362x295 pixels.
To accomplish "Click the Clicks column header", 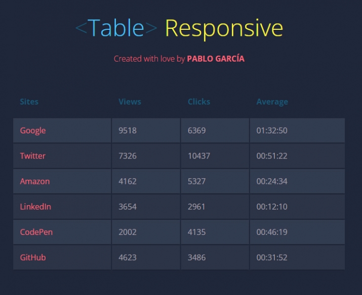I will point(199,102).
